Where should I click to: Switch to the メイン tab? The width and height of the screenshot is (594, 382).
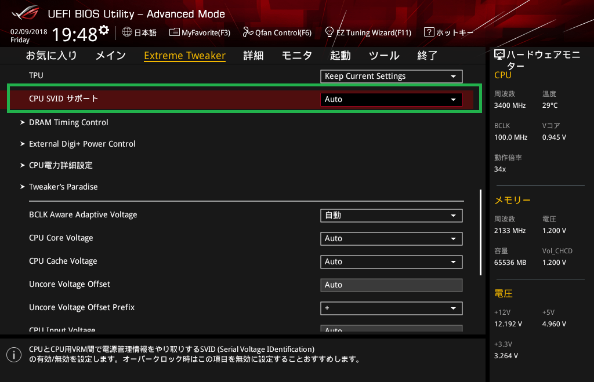pos(110,56)
